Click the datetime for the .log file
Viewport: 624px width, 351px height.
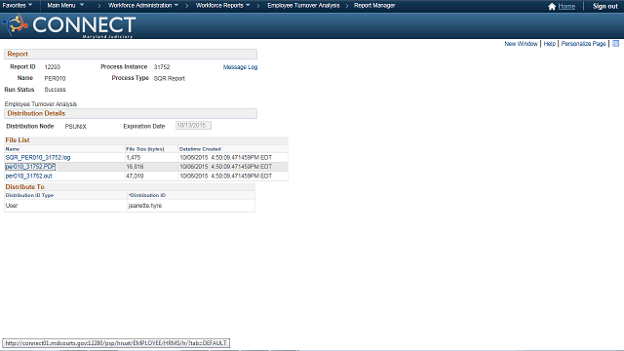[x=225, y=158]
